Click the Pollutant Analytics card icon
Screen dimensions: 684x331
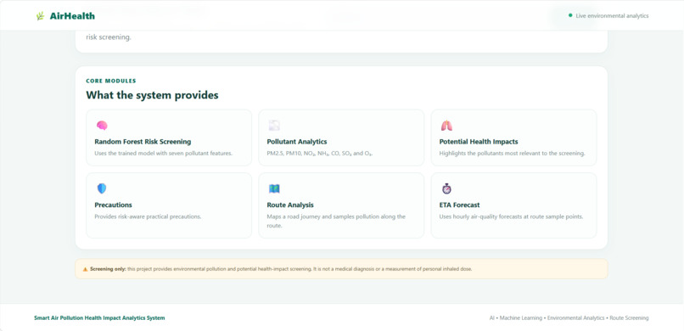pos(274,126)
